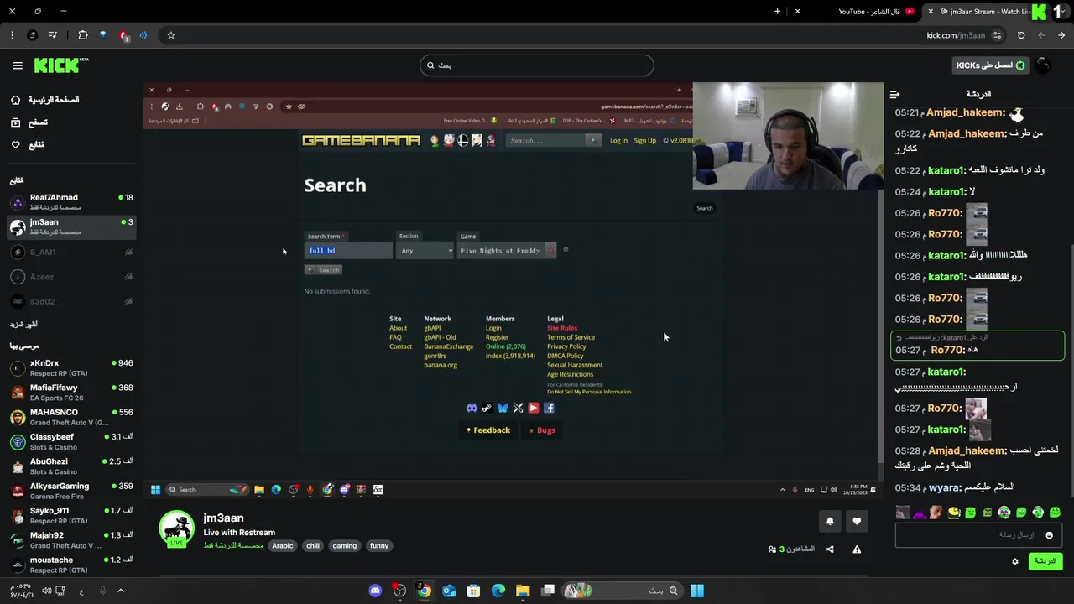Click the chill tag
Viewport: 1074px width, 604px height.
click(x=313, y=546)
